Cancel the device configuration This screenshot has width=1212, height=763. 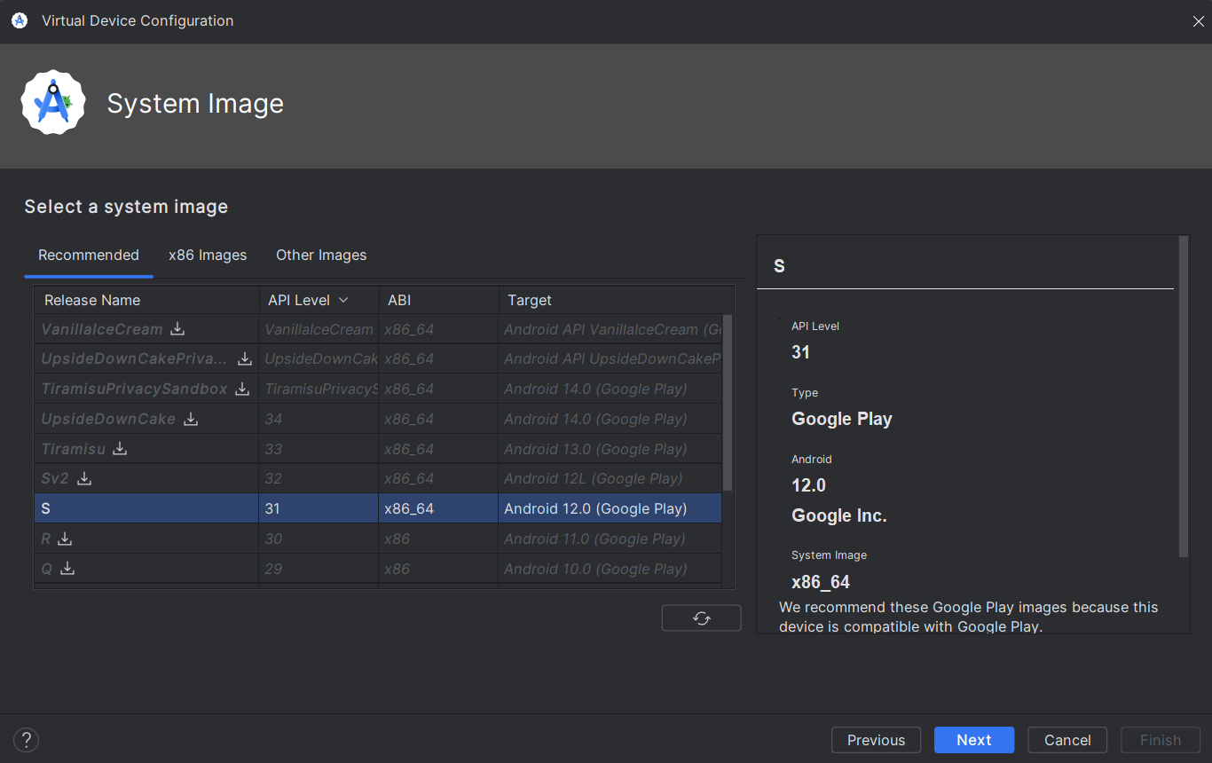(1067, 740)
